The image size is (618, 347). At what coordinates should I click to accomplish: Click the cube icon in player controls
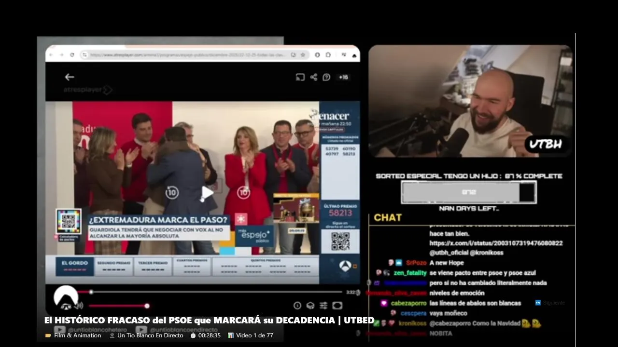pyautogui.click(x=310, y=306)
